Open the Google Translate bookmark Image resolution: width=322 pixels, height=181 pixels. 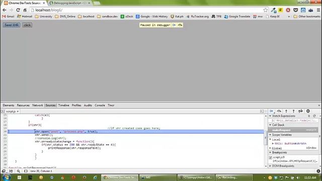237,17
